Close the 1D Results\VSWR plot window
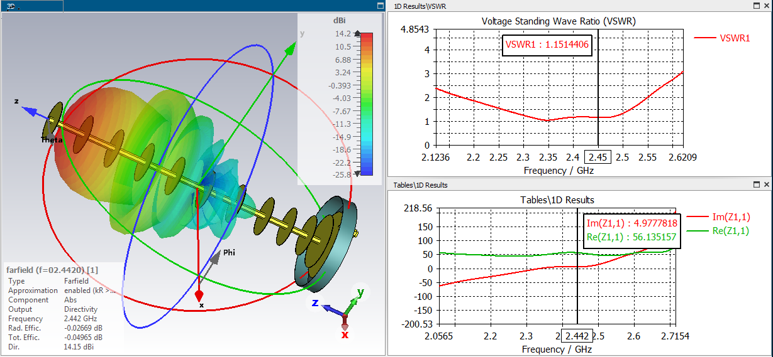Screen dimensions: 773x357 click(766, 6)
